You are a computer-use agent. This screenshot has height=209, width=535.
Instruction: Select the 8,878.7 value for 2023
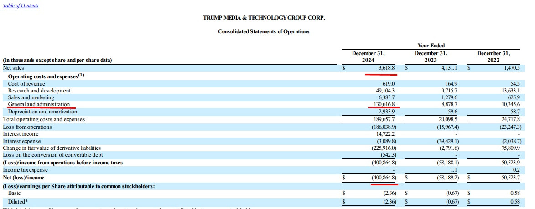coord(449,105)
